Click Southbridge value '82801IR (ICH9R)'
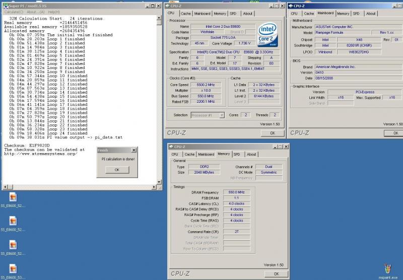The image size is (403, 280). point(359,45)
